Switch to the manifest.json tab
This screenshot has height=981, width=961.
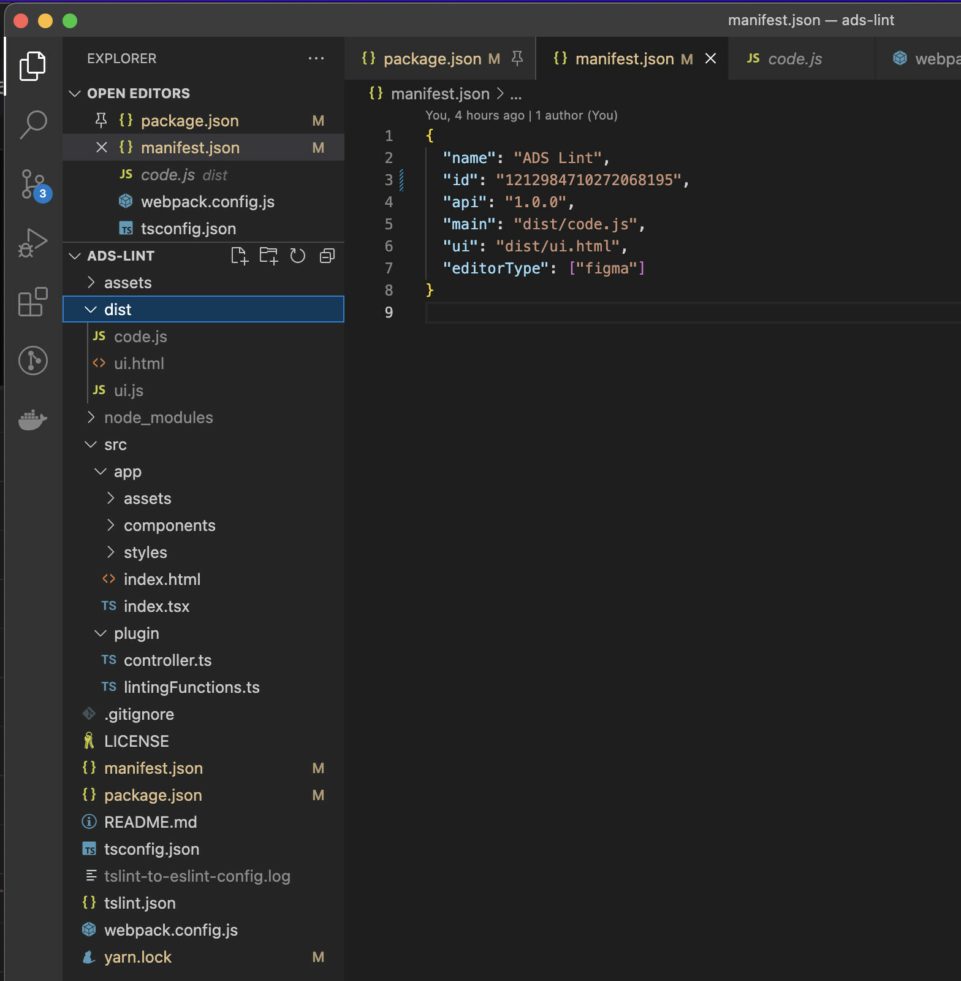pyautogui.click(x=632, y=58)
